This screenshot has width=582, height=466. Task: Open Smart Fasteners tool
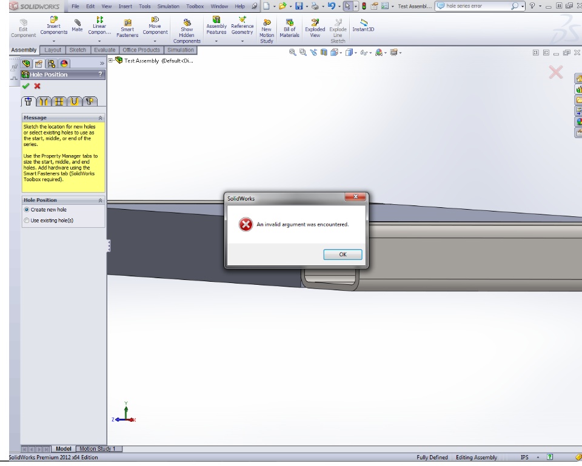pyautogui.click(x=127, y=28)
